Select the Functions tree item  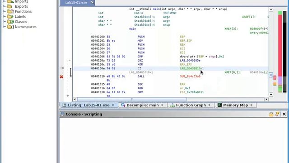pos(23,11)
